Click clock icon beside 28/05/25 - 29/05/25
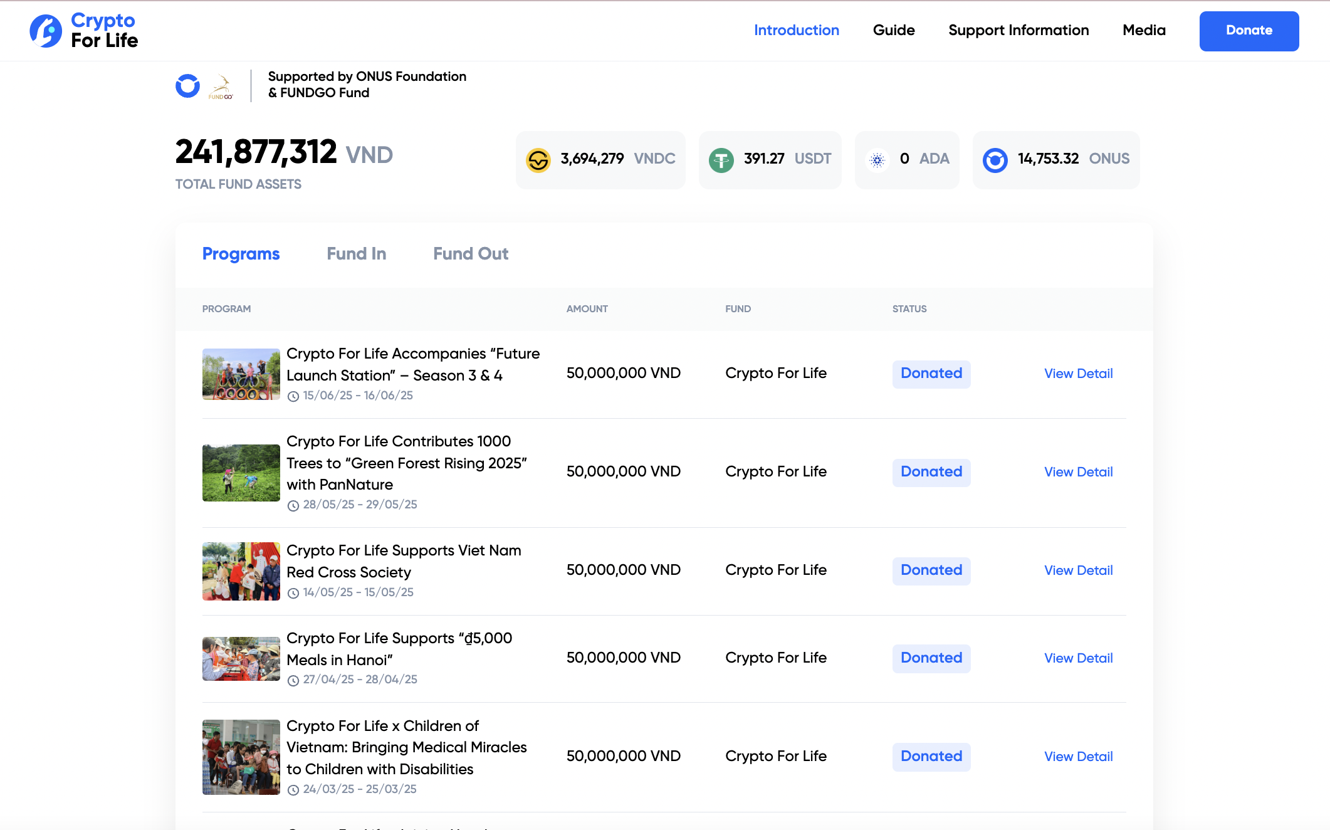The height and width of the screenshot is (830, 1330). pos(293,505)
